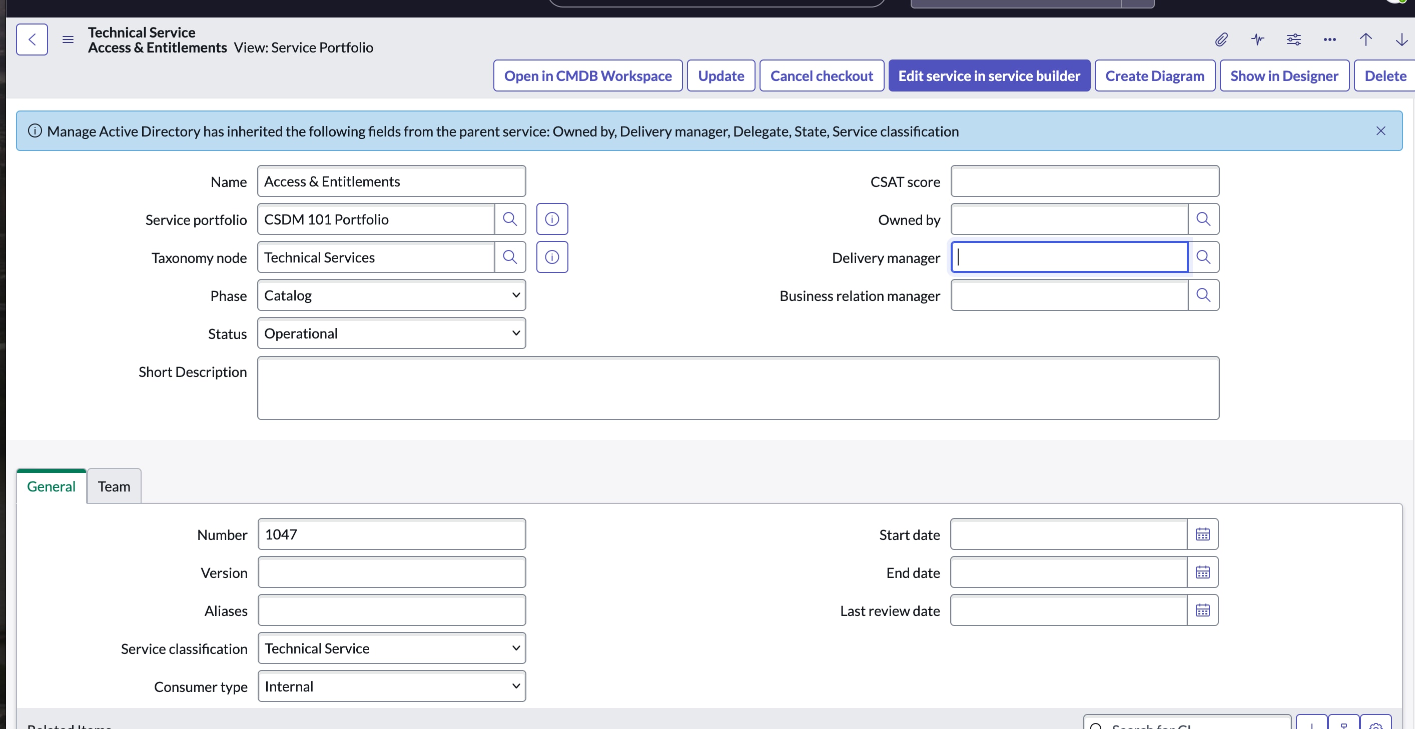Open the form context menu (hamburger icon)
Viewport: 1415px width, 729px height.
click(68, 39)
